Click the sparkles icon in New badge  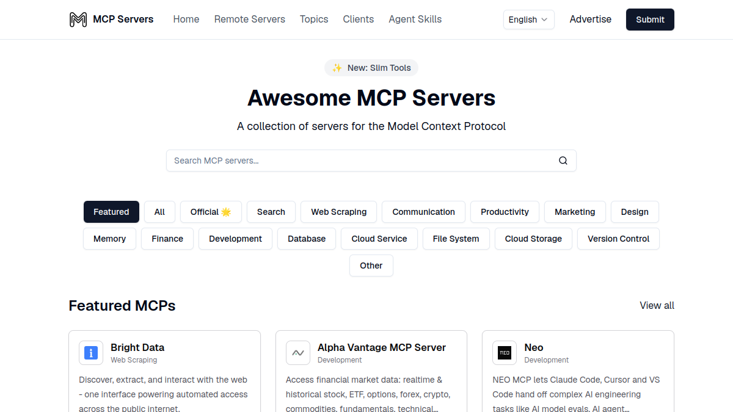(337, 68)
